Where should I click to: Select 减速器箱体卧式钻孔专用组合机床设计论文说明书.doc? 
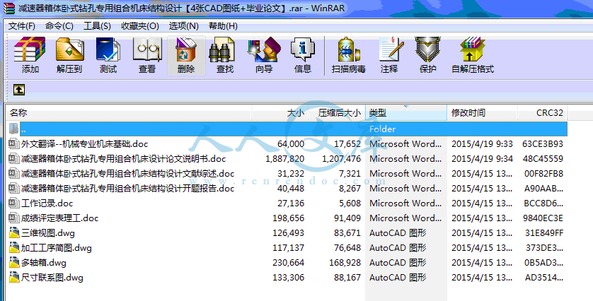click(123, 158)
